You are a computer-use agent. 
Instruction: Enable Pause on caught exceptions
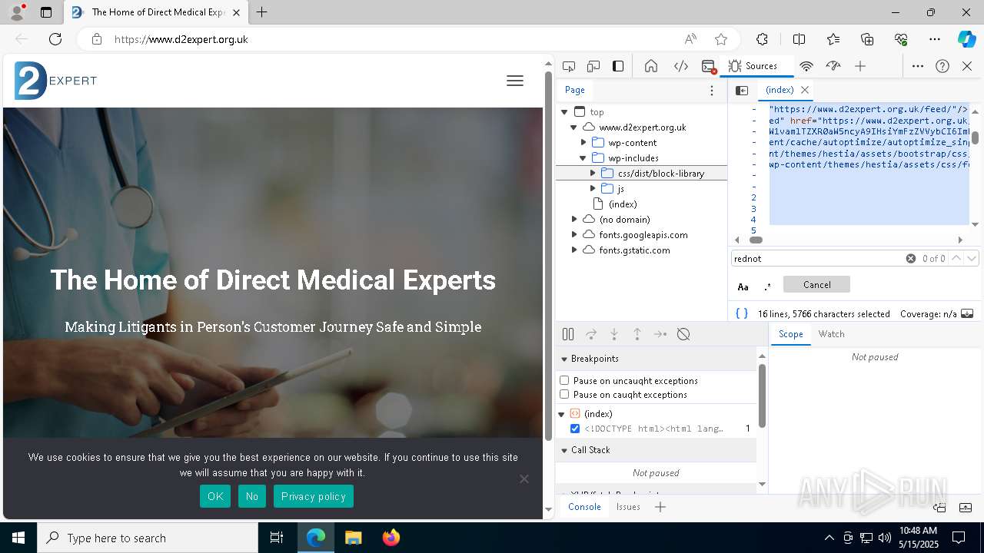[x=564, y=394]
